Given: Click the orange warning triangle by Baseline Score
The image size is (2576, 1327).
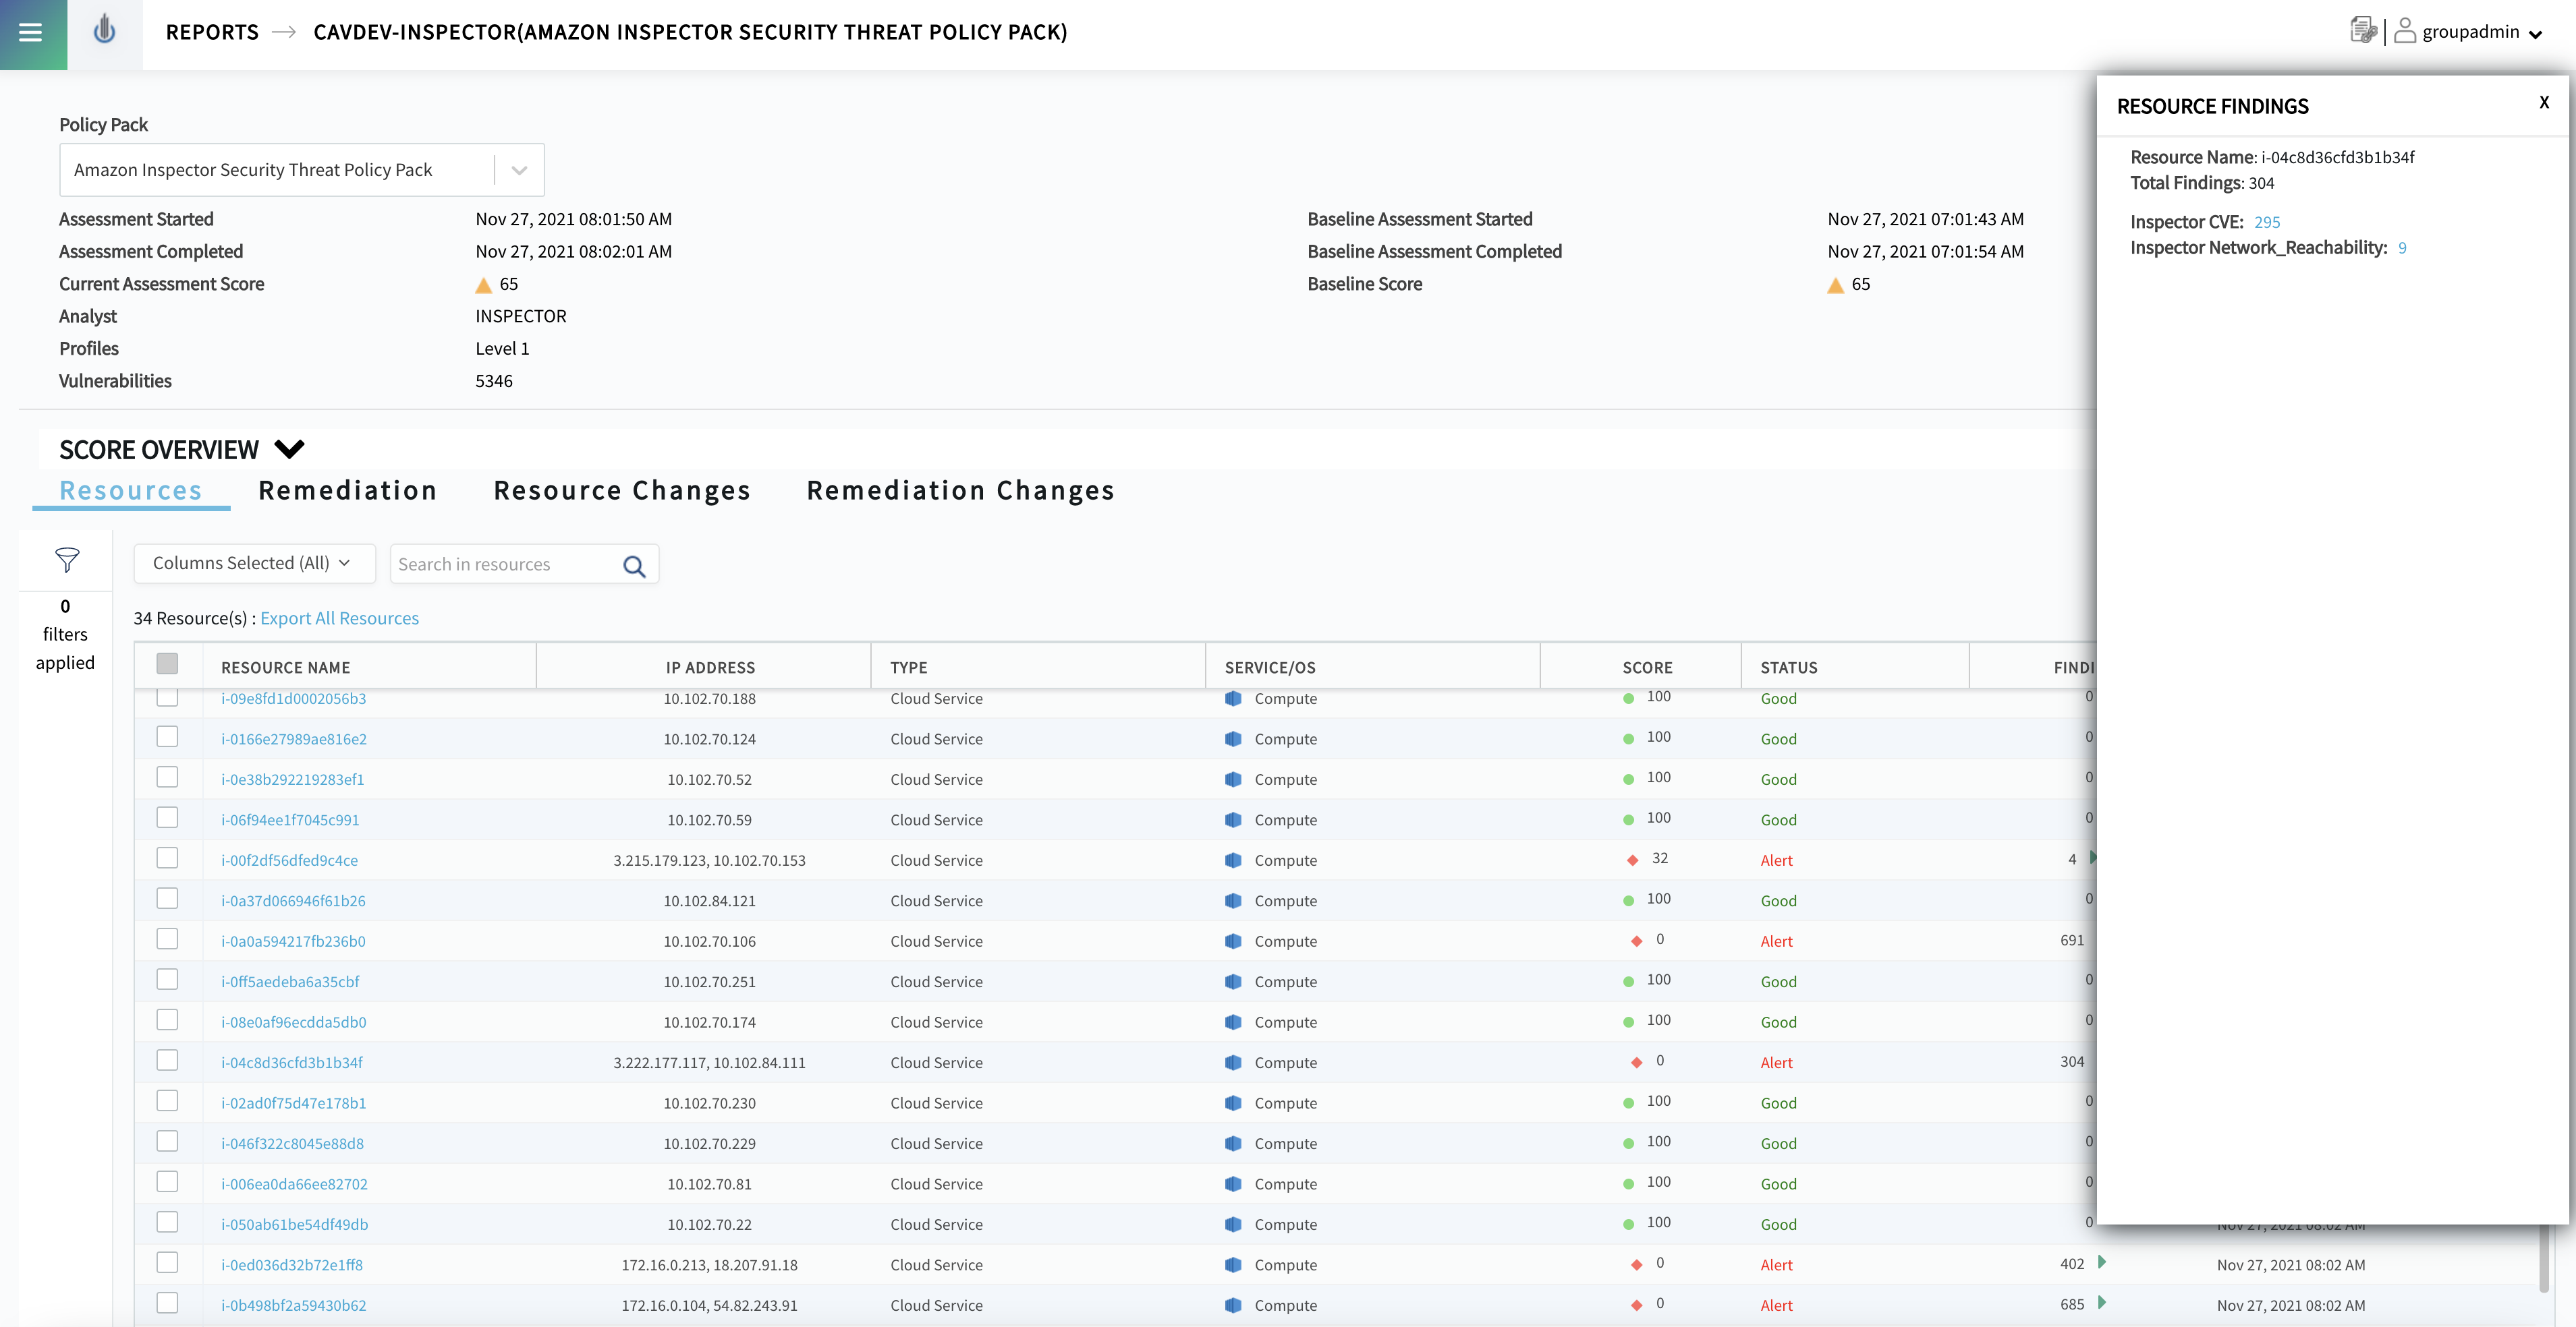Looking at the screenshot, I should [x=1835, y=286].
